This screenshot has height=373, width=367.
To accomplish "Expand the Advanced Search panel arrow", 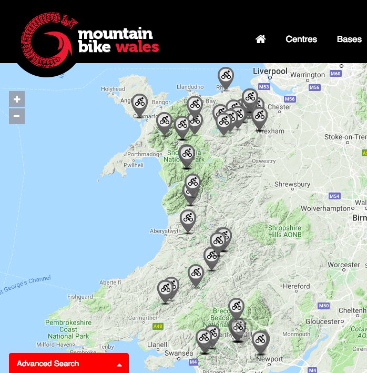I will coord(119,365).
